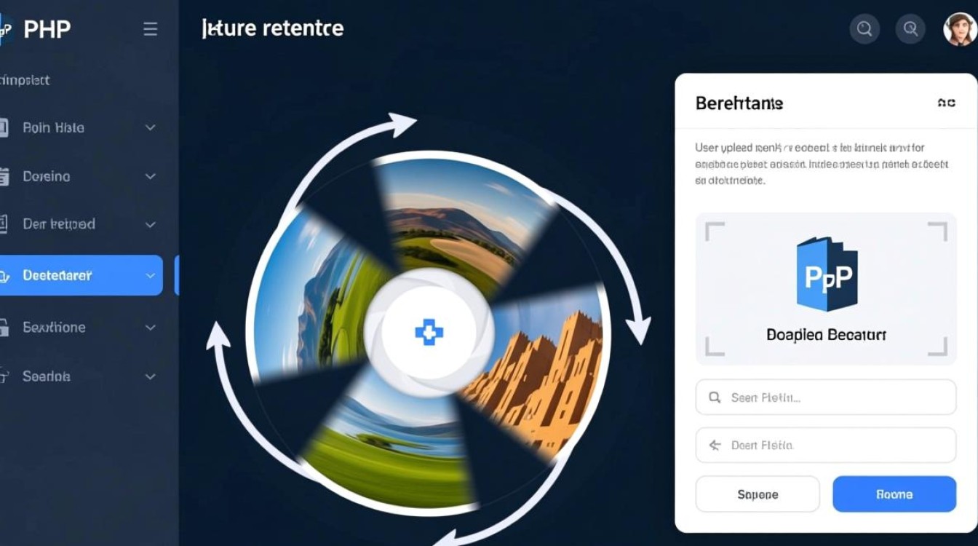Click the blue primary button in panel
This screenshot has height=546, width=978.
(x=894, y=494)
